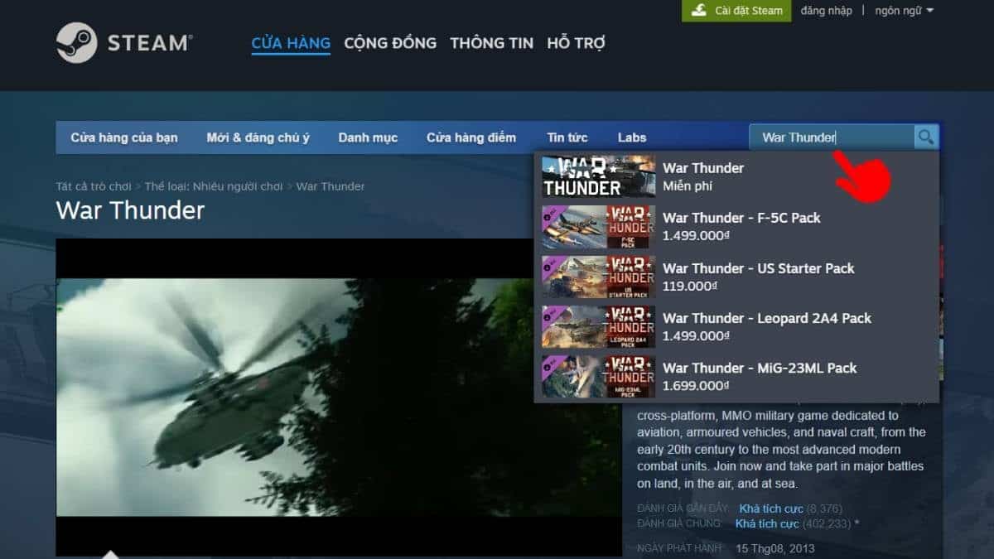Click the War Thunder breadcrumb link
The width and height of the screenshot is (994, 559).
coord(331,186)
